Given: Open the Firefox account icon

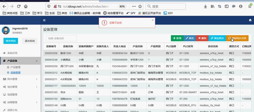Looking at the screenshot, I should 241,6.
